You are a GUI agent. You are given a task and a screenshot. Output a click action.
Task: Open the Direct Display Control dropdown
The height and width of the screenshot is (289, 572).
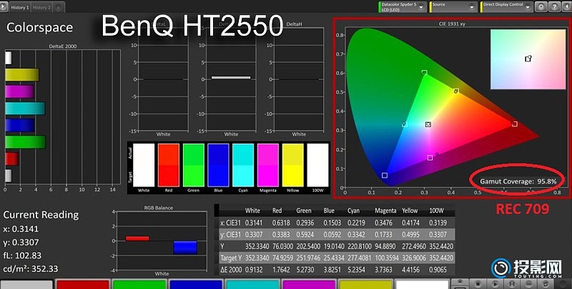506,6
